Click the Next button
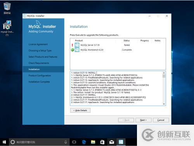The height and width of the screenshot is (146, 194). (143, 120)
